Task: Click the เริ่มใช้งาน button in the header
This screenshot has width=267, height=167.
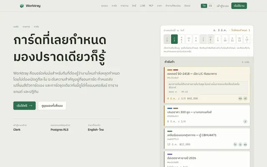Action: point(239,6)
